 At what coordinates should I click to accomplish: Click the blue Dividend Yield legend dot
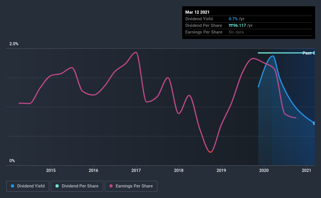tap(13, 186)
